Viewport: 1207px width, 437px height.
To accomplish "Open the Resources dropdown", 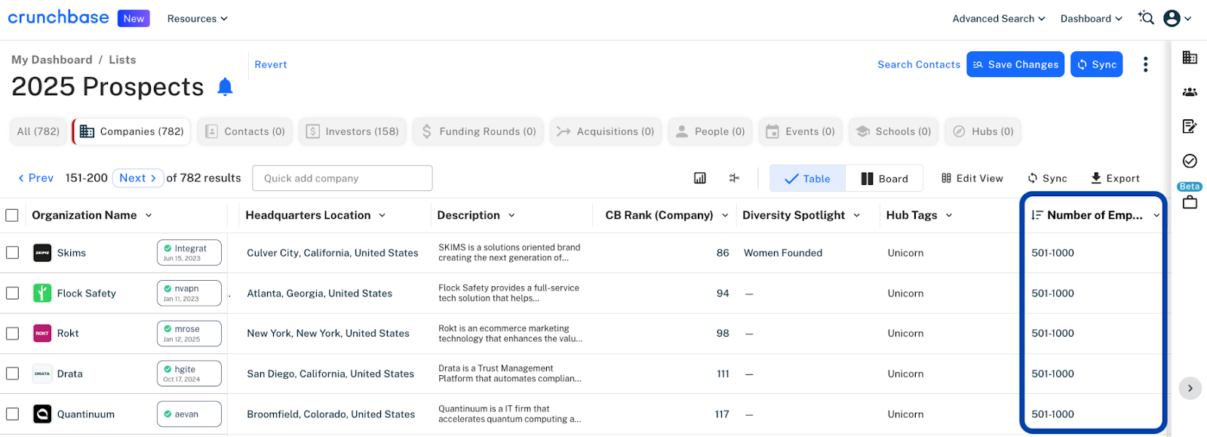I will tap(198, 19).
